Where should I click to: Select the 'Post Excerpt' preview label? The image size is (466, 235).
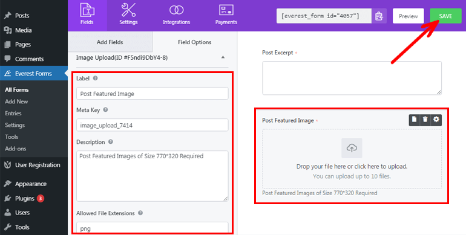(278, 53)
